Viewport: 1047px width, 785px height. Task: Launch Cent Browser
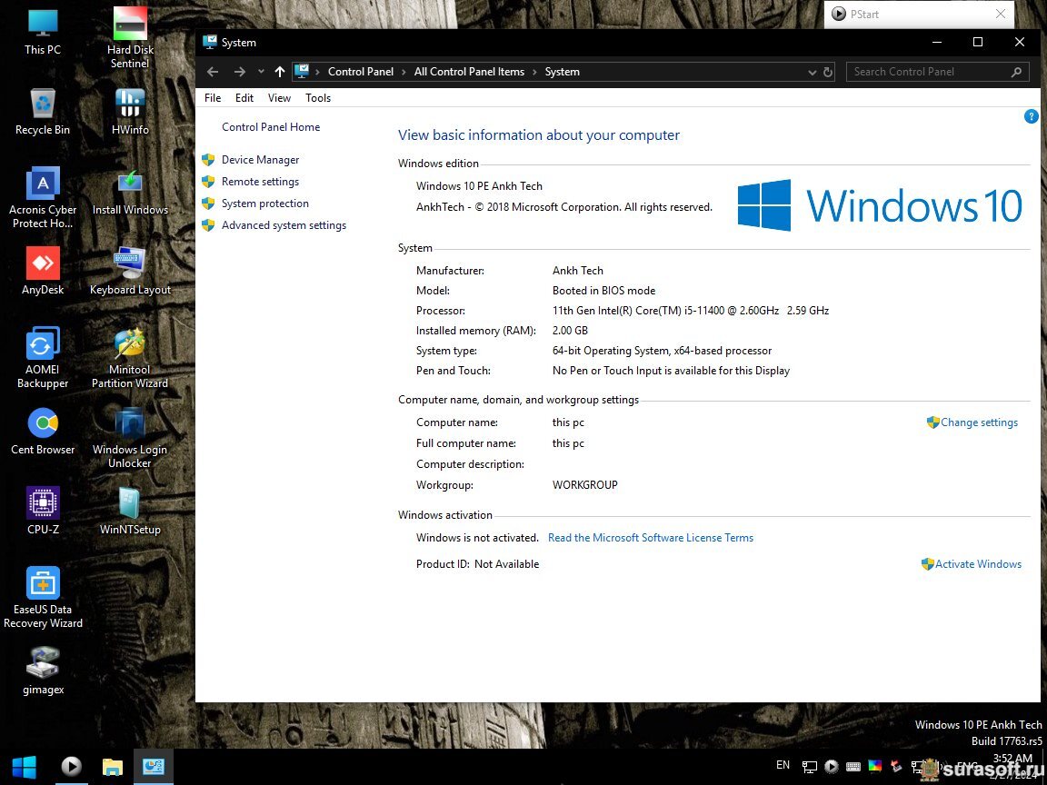[x=43, y=432]
